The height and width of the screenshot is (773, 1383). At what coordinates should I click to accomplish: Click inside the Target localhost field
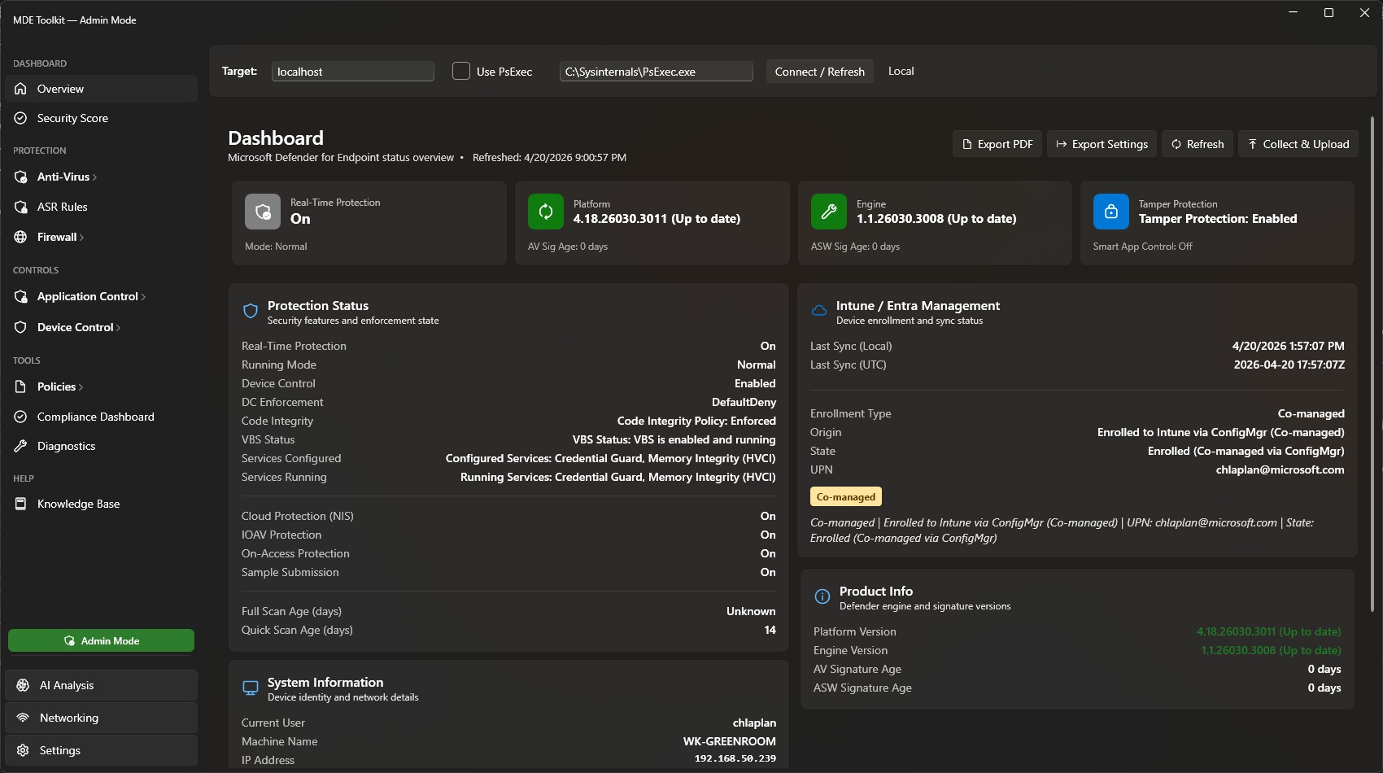click(352, 71)
